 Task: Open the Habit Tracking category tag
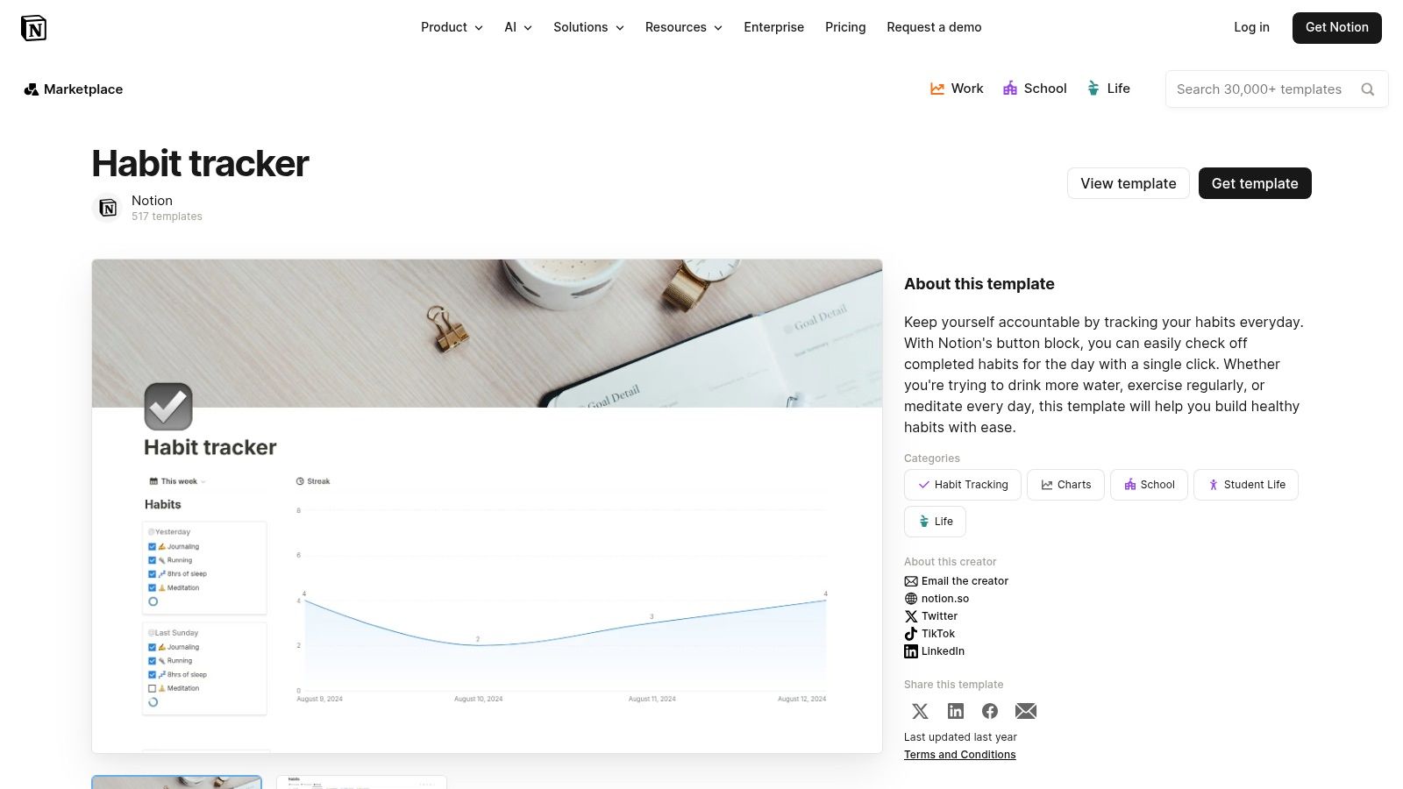point(963,485)
